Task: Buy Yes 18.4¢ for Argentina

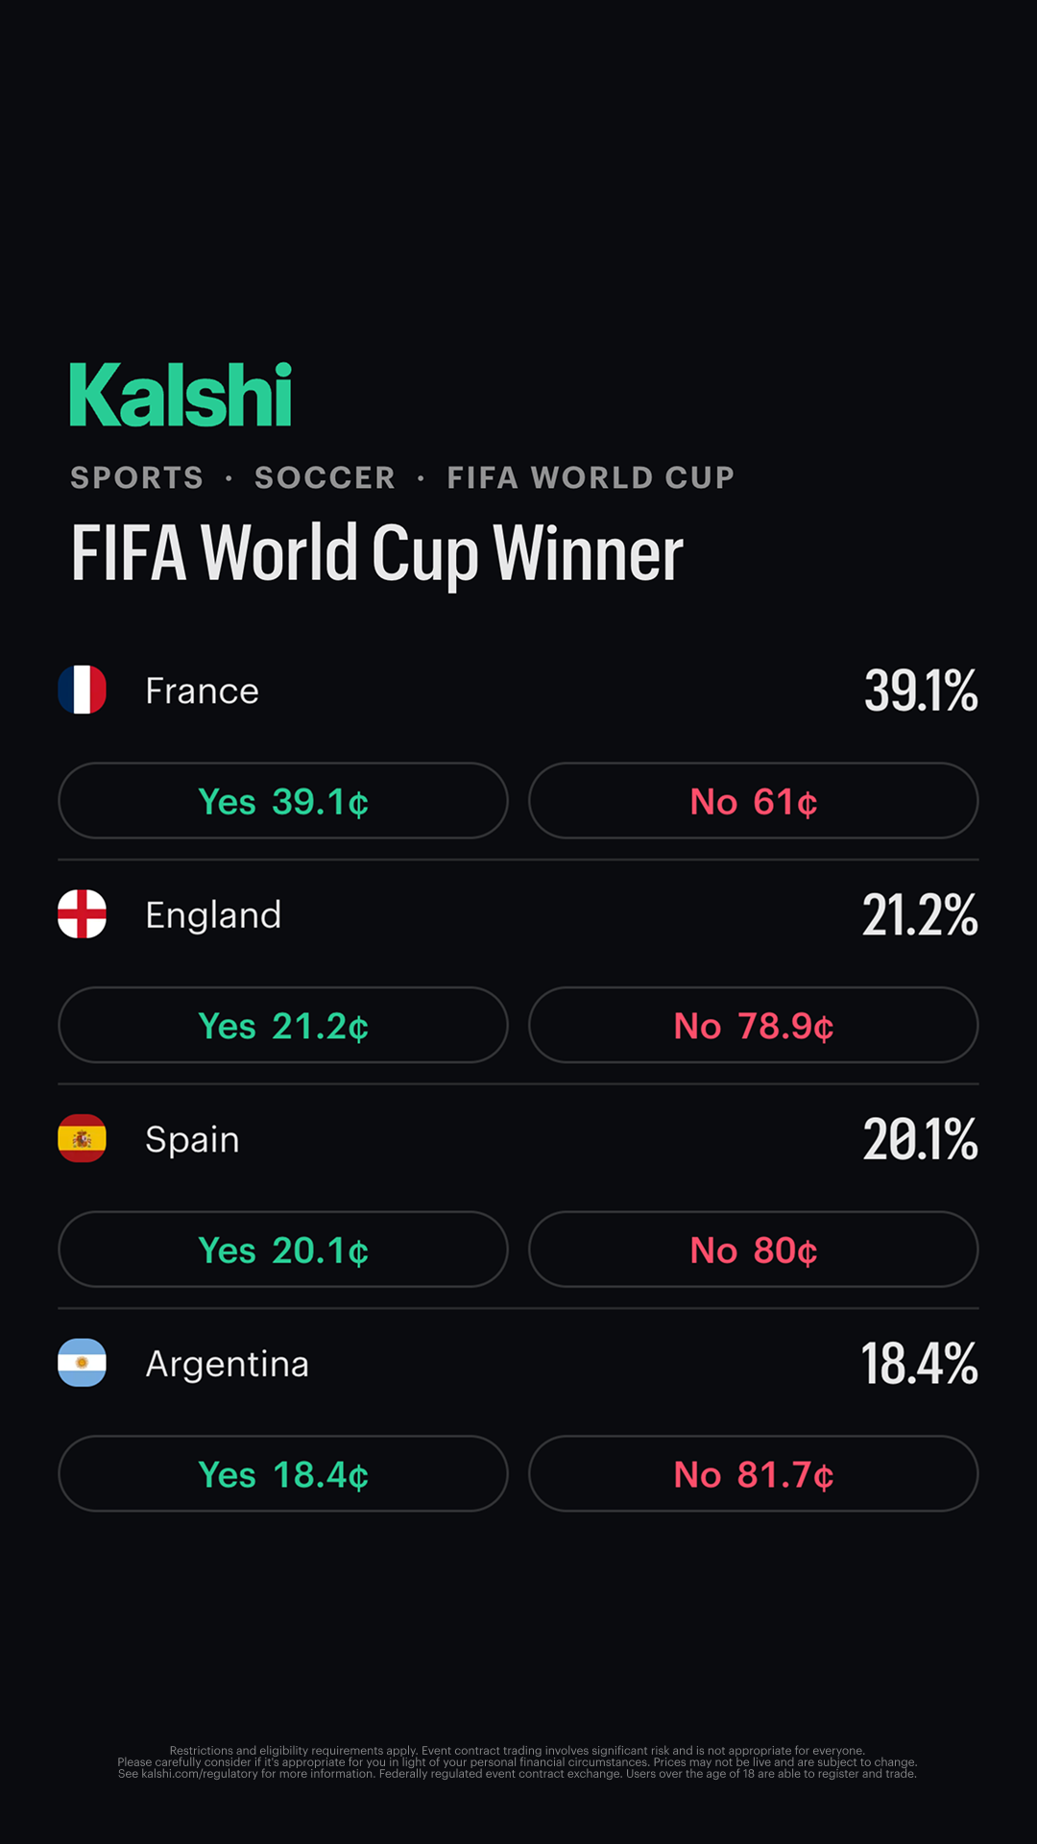Action: click(x=283, y=1473)
